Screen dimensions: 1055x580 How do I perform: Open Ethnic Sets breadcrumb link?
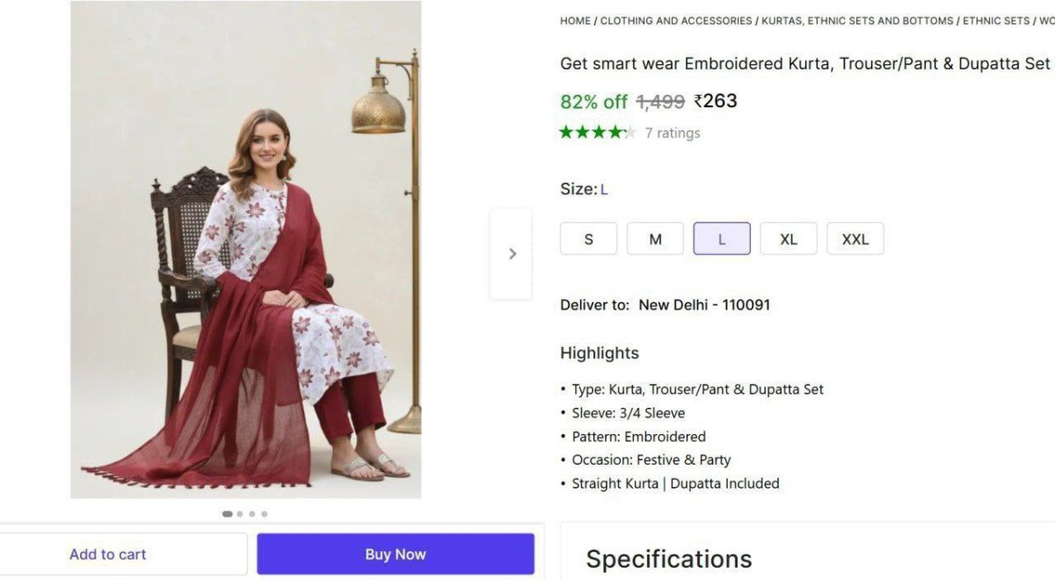coord(996,20)
